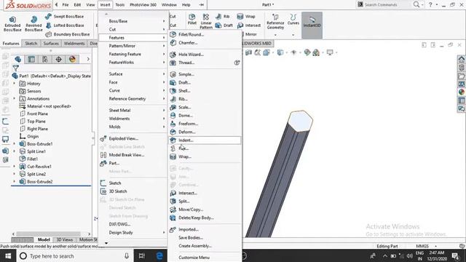Screen dimensions: 466x262
Task: Switch to the Weldments ribbon tab
Action: point(74,44)
